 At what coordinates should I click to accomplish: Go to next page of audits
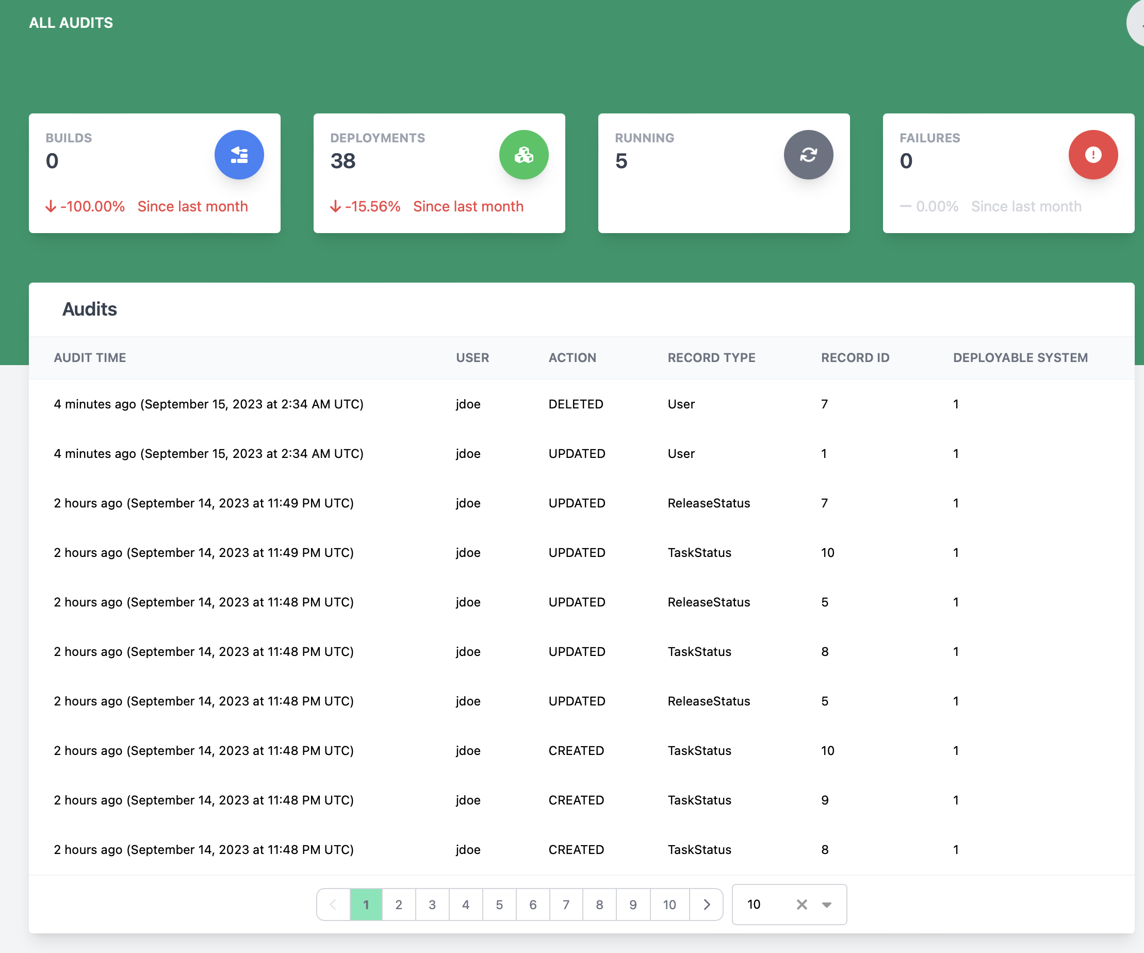pos(707,905)
